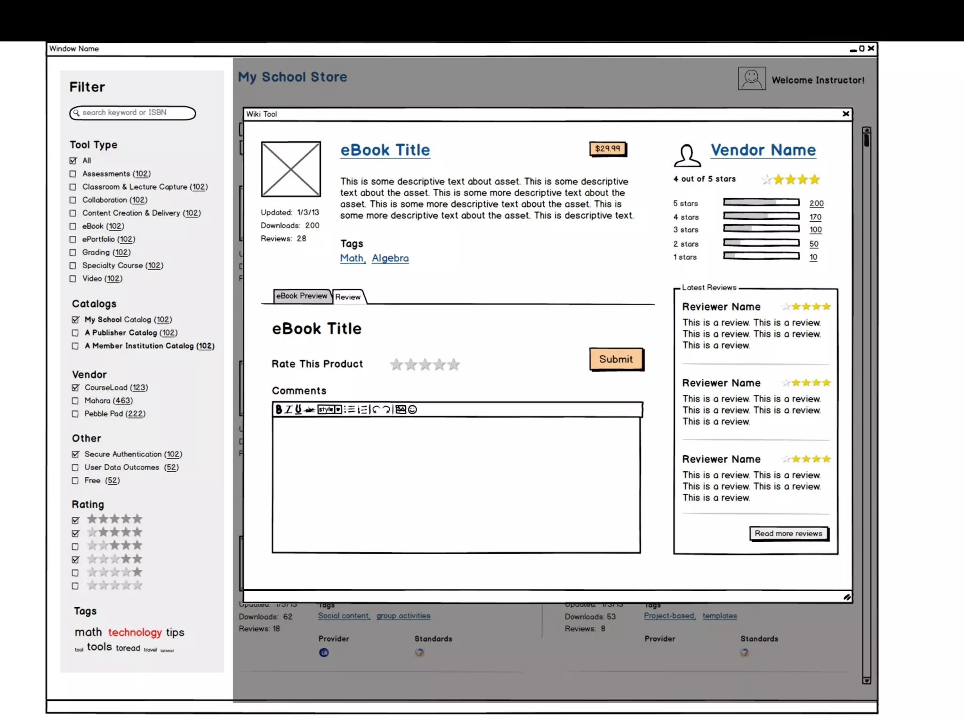The image size is (964, 723).
Task: Open the Vendor Name link
Action: click(x=763, y=150)
